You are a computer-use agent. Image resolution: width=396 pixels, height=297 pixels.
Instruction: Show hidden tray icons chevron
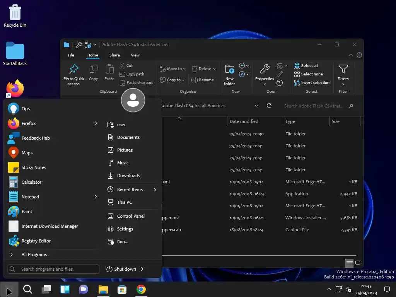pyautogui.click(x=329, y=289)
